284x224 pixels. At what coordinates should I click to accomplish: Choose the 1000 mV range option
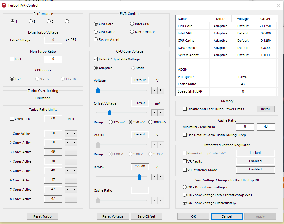coord(150,122)
